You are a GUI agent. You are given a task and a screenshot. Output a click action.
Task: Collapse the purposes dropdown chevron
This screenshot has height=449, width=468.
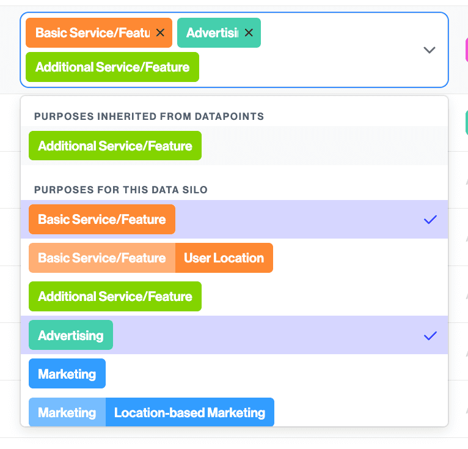click(x=430, y=50)
